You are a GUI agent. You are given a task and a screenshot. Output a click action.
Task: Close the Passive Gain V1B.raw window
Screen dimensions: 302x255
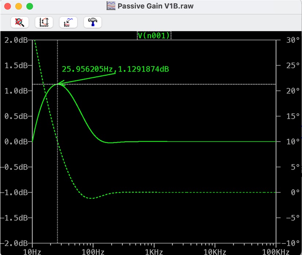(7, 6)
